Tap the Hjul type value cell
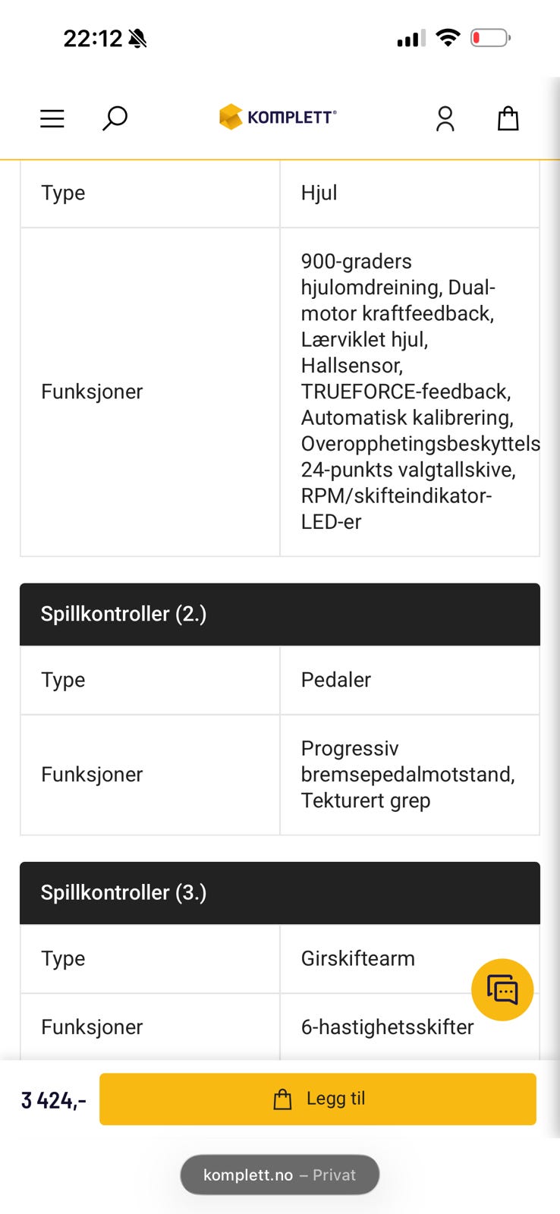Viewport: 560px width, 1214px height. 410,193
